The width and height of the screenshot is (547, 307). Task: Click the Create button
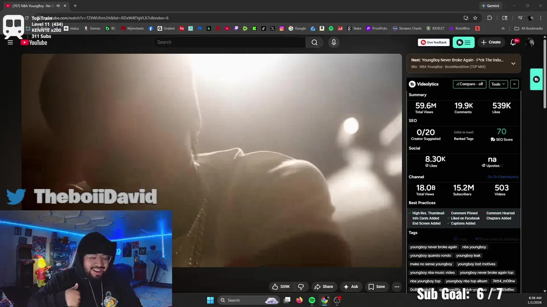[x=491, y=42]
